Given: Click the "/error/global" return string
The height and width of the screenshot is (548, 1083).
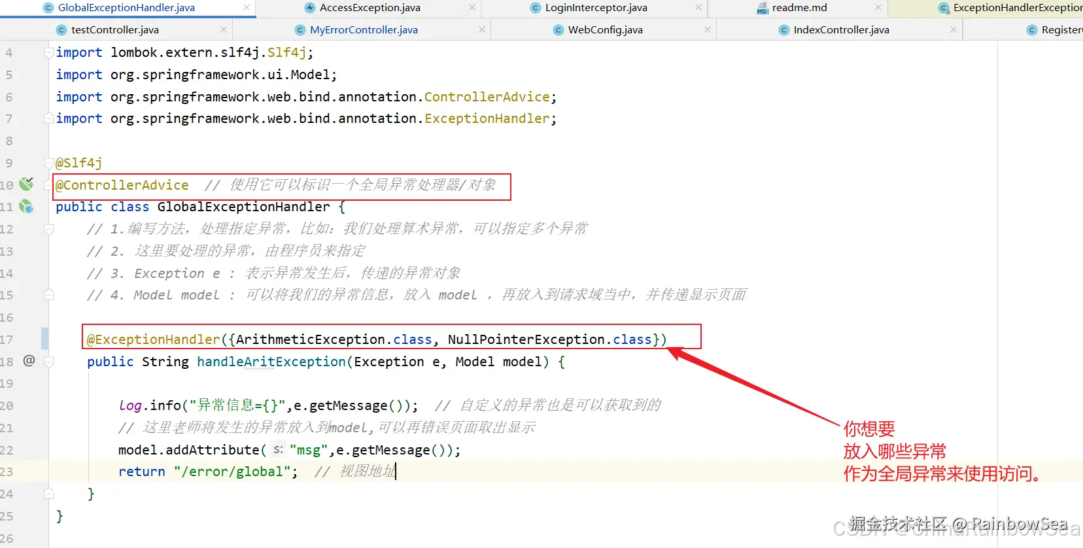Looking at the screenshot, I should pos(232,471).
